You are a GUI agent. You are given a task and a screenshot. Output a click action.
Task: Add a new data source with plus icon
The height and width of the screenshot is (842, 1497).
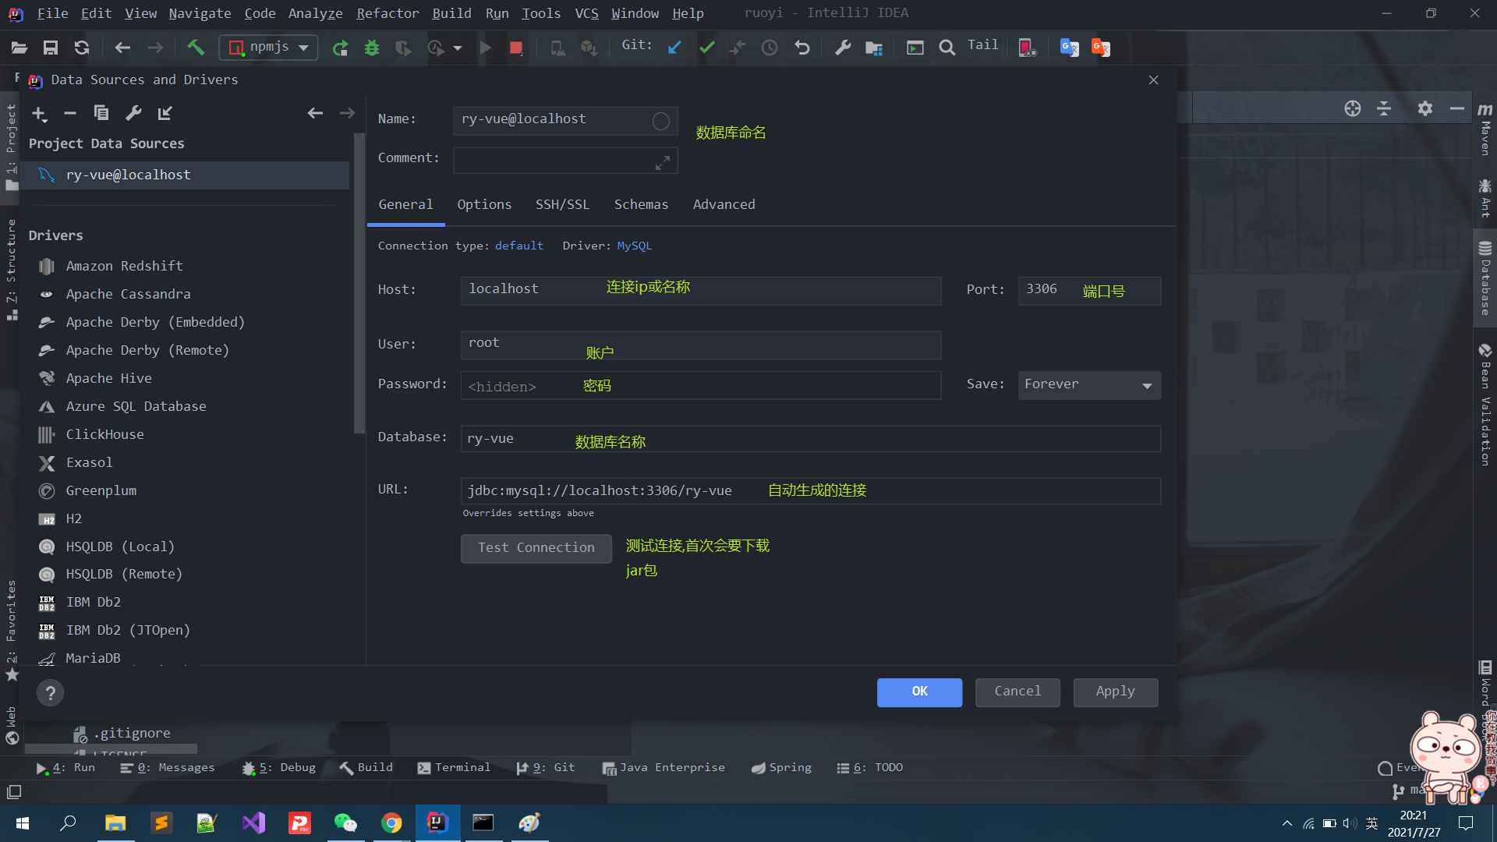point(39,114)
